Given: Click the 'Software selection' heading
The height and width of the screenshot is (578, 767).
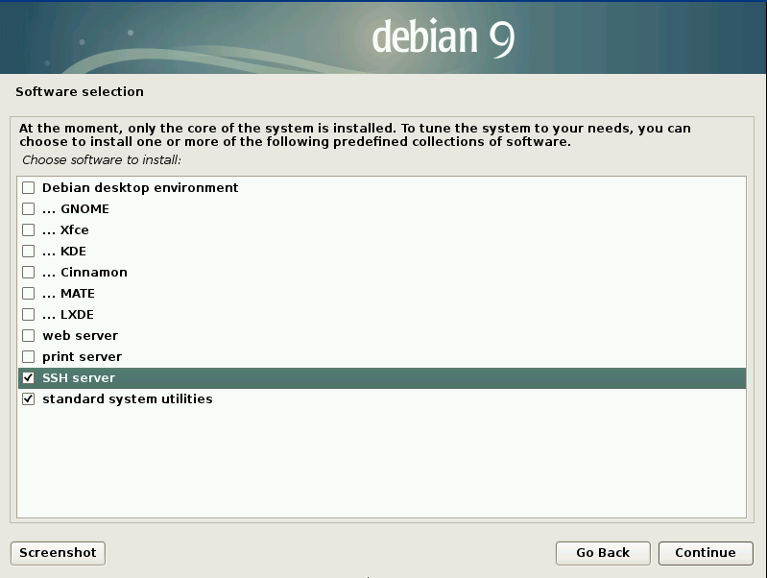Looking at the screenshot, I should pos(80,92).
